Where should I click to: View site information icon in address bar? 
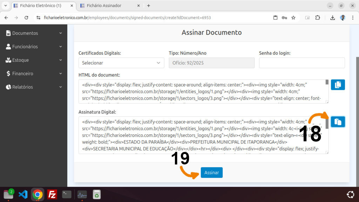(x=38, y=18)
